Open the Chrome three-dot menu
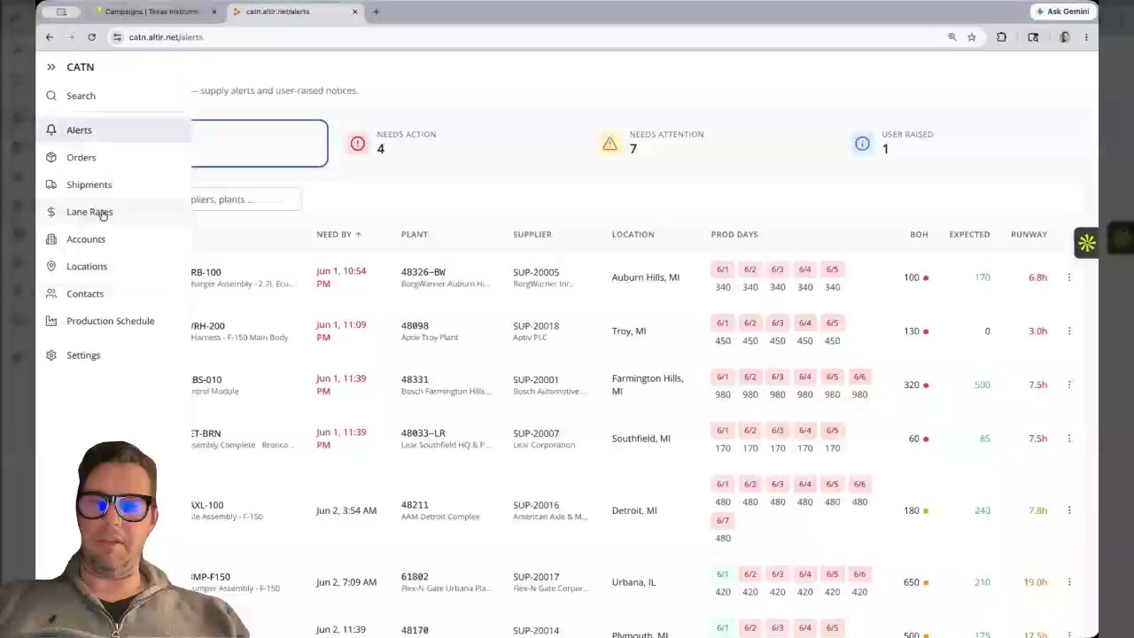Screen dimensions: 1134x638 [x=1086, y=37]
